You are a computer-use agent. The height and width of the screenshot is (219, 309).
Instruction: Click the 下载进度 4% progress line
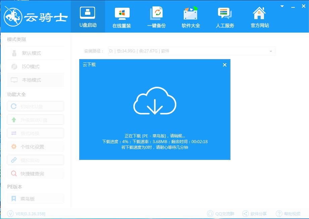(155, 141)
